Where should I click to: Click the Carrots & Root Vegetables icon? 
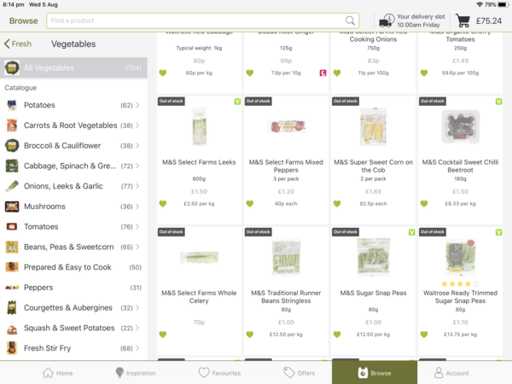12,125
